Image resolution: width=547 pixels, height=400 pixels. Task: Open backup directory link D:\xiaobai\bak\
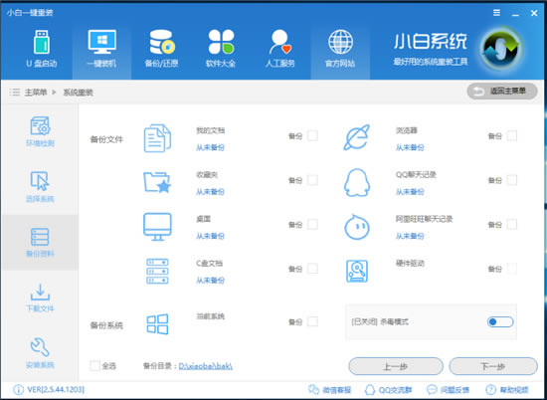[x=206, y=366]
